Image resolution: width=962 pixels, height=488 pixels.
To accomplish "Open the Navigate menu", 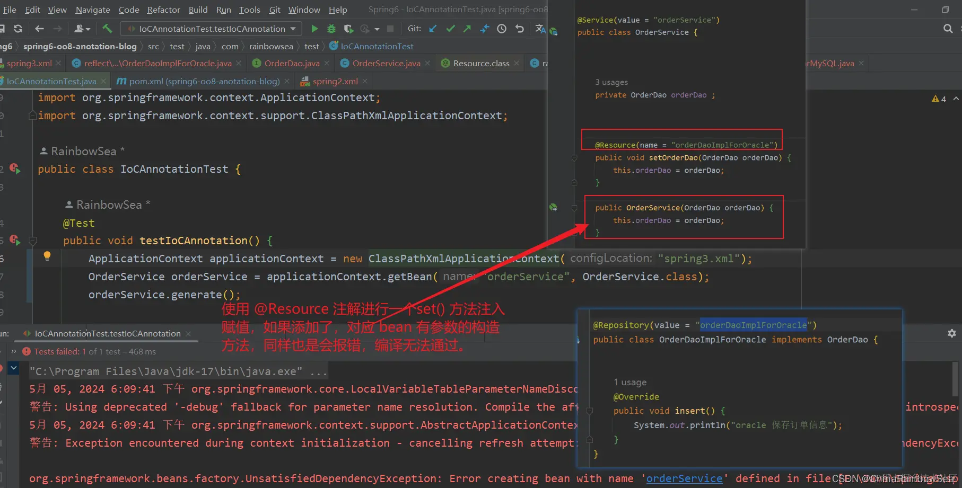I will (x=93, y=10).
